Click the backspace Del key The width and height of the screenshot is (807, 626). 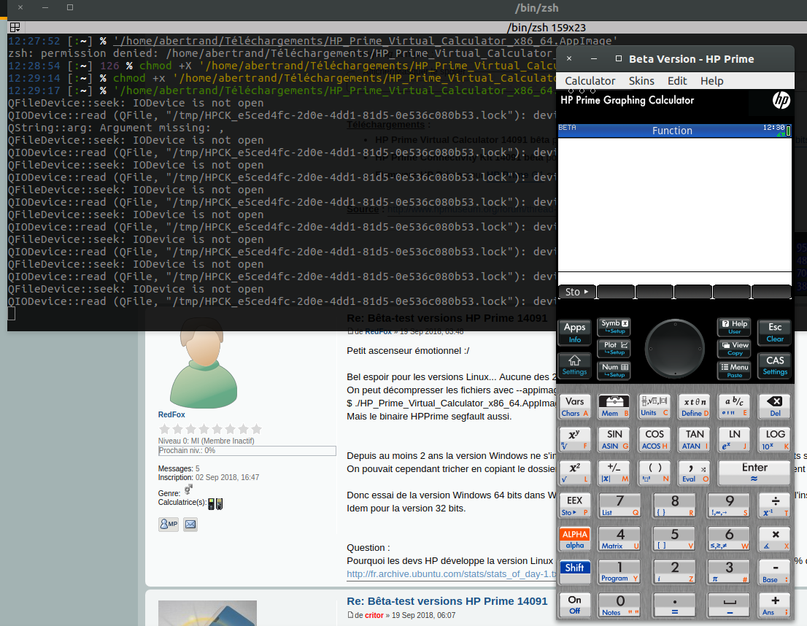coord(775,406)
